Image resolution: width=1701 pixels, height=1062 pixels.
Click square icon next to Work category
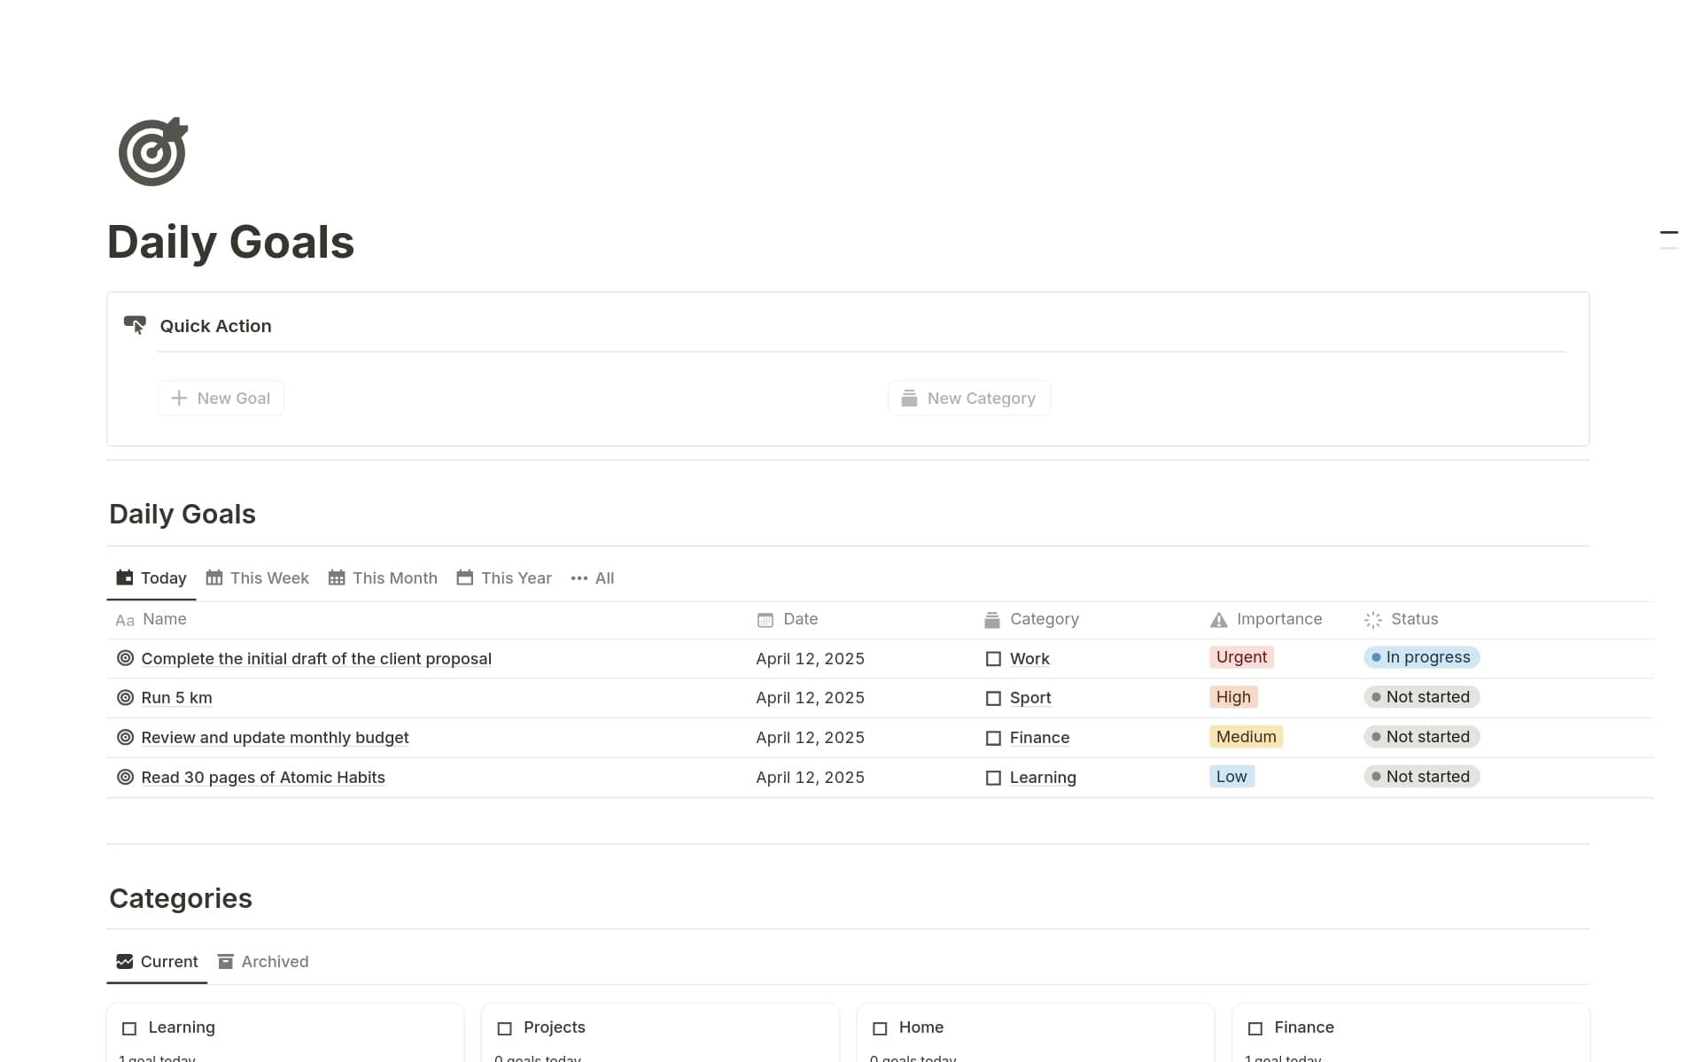point(993,659)
